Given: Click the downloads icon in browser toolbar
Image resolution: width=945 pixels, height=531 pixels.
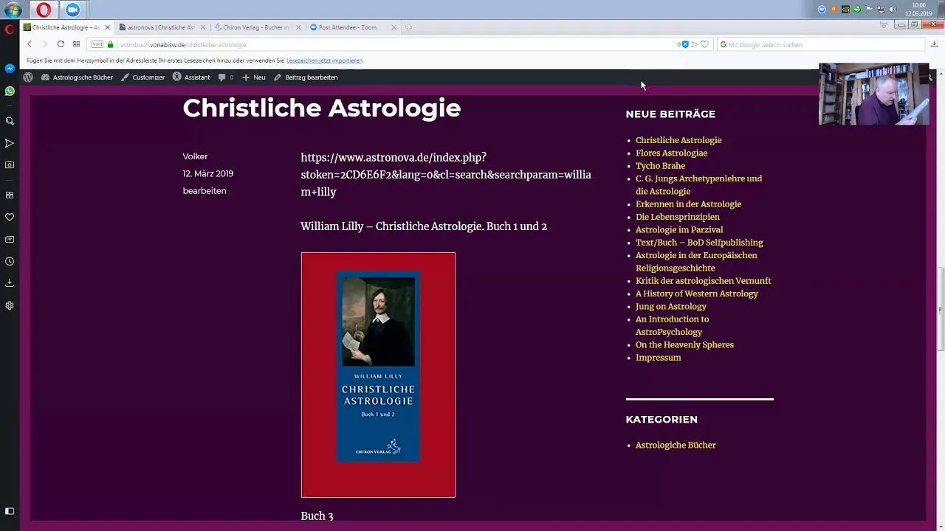Looking at the screenshot, I should click(x=934, y=44).
